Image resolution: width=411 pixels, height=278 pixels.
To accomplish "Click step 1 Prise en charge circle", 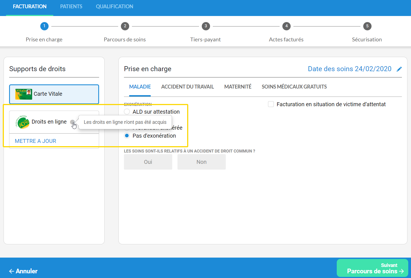I will [x=44, y=26].
